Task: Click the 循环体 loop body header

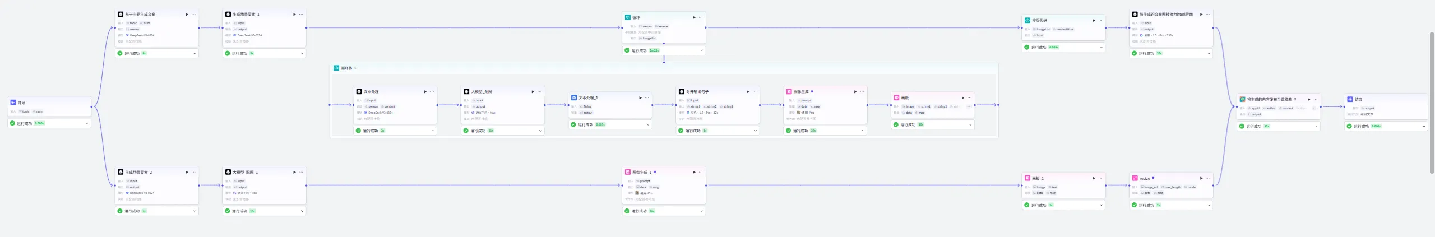Action: coord(346,68)
